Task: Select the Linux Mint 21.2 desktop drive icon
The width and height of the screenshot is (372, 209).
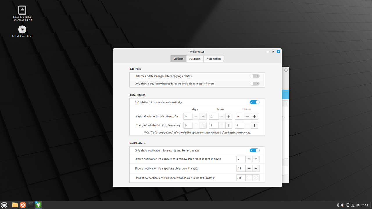Action: click(x=22, y=14)
